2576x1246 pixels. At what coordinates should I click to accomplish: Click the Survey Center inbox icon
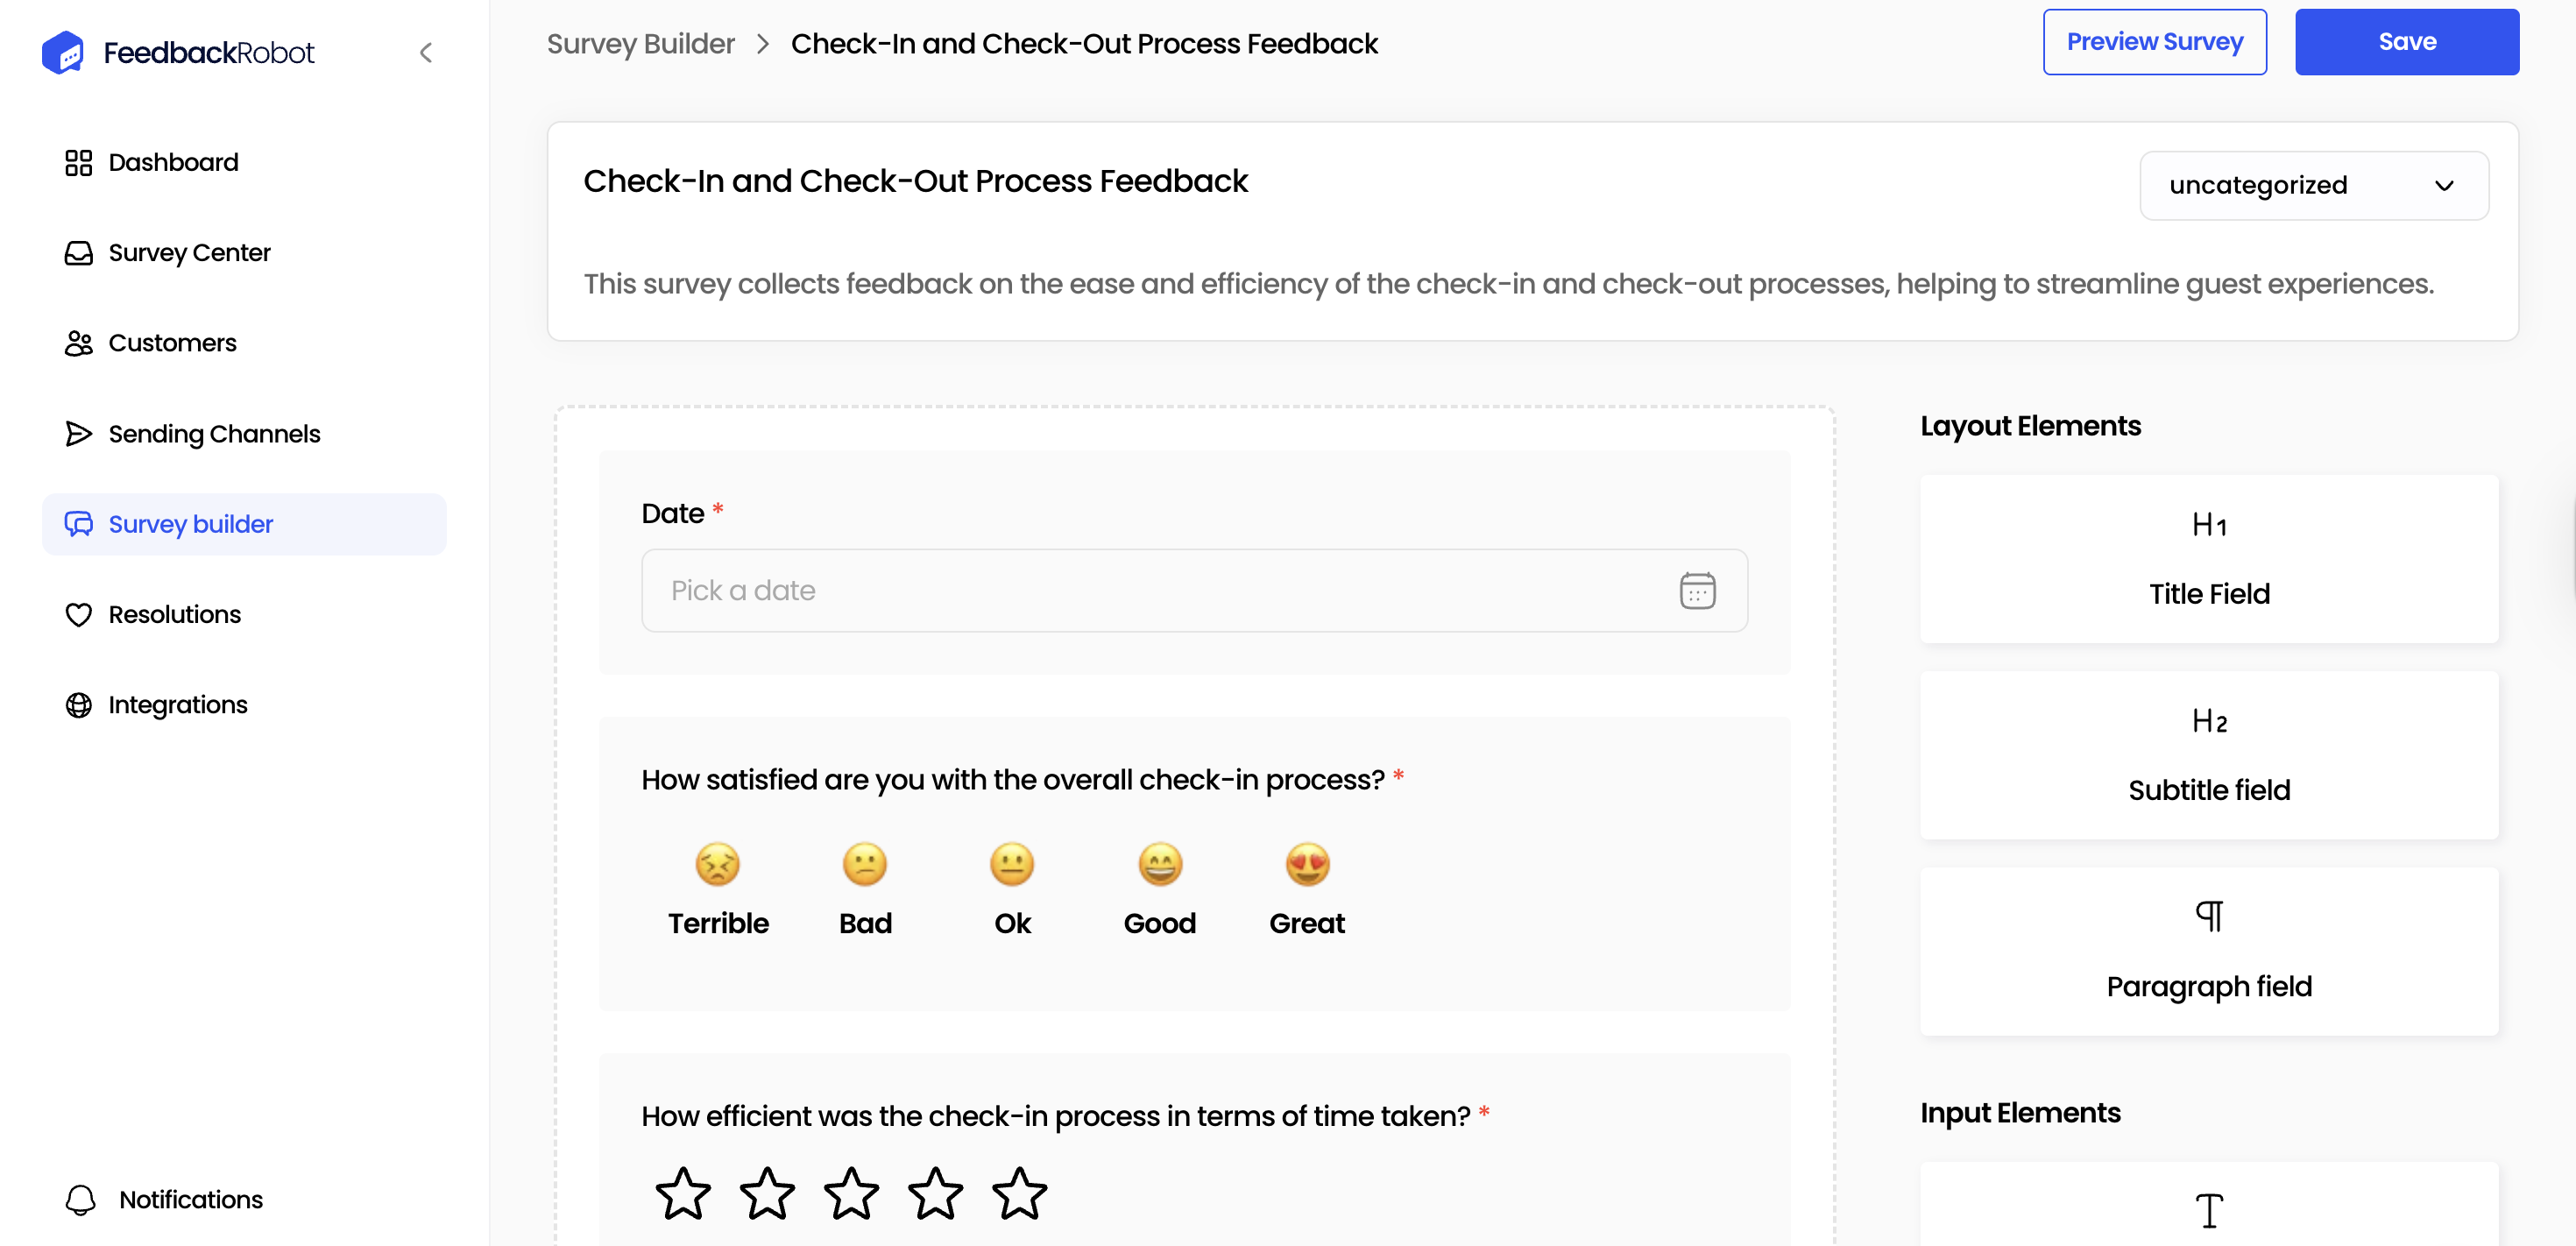pyautogui.click(x=79, y=253)
